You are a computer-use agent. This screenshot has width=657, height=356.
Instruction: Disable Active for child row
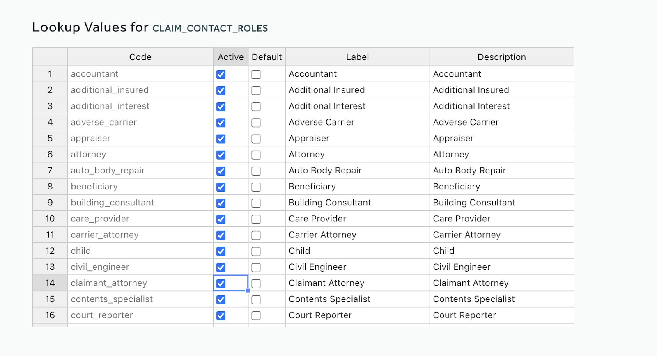pos(221,251)
